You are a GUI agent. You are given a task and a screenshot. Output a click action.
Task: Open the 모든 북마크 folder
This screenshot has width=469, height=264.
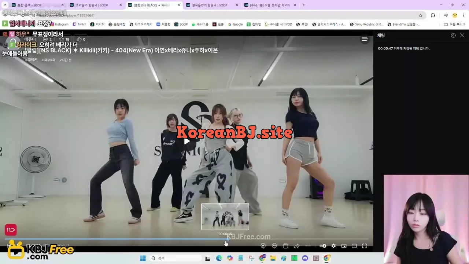[454, 24]
